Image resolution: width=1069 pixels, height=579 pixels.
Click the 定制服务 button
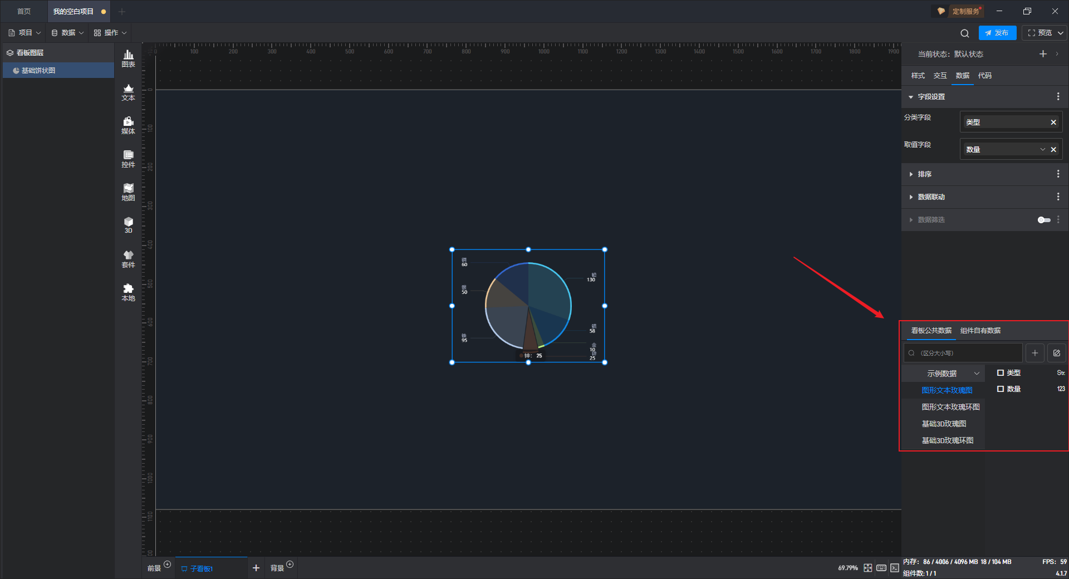pyautogui.click(x=960, y=11)
